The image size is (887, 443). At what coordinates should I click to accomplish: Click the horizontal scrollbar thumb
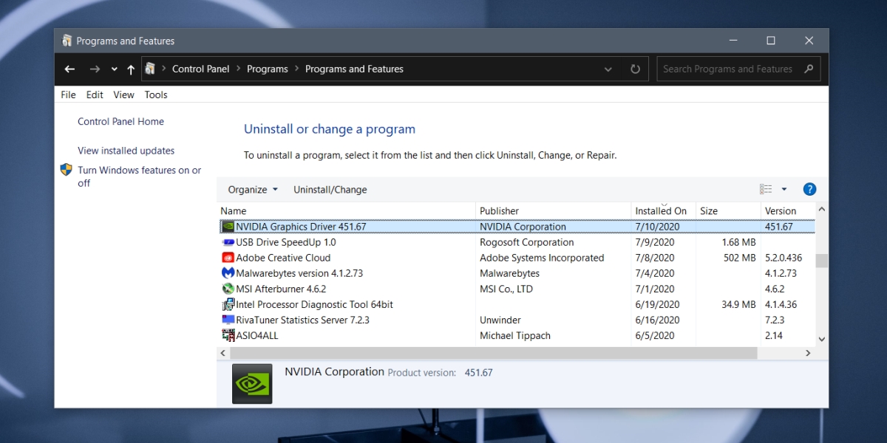point(493,354)
